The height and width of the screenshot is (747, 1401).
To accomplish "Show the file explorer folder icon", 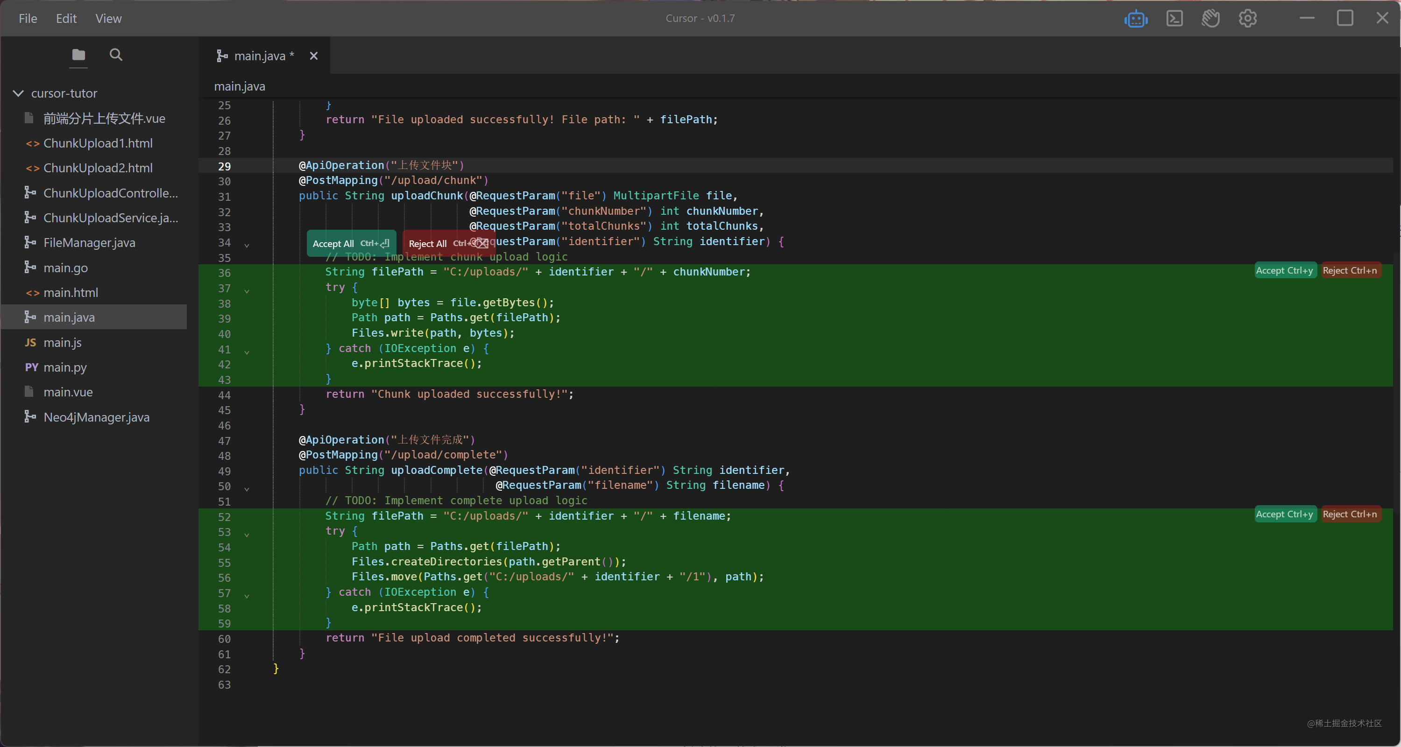I will [78, 55].
